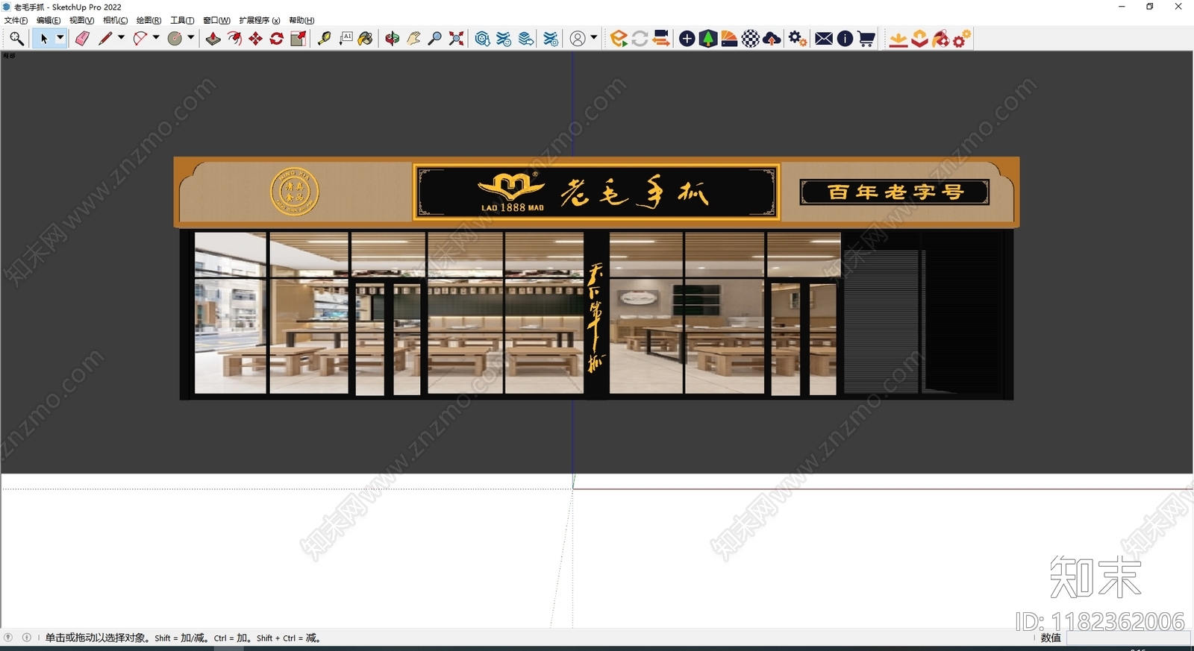Open the 文件(F) menu
This screenshot has height=651, width=1194.
point(16,20)
